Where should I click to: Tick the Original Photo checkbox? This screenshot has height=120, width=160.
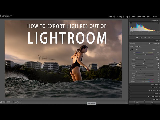pos(130,34)
